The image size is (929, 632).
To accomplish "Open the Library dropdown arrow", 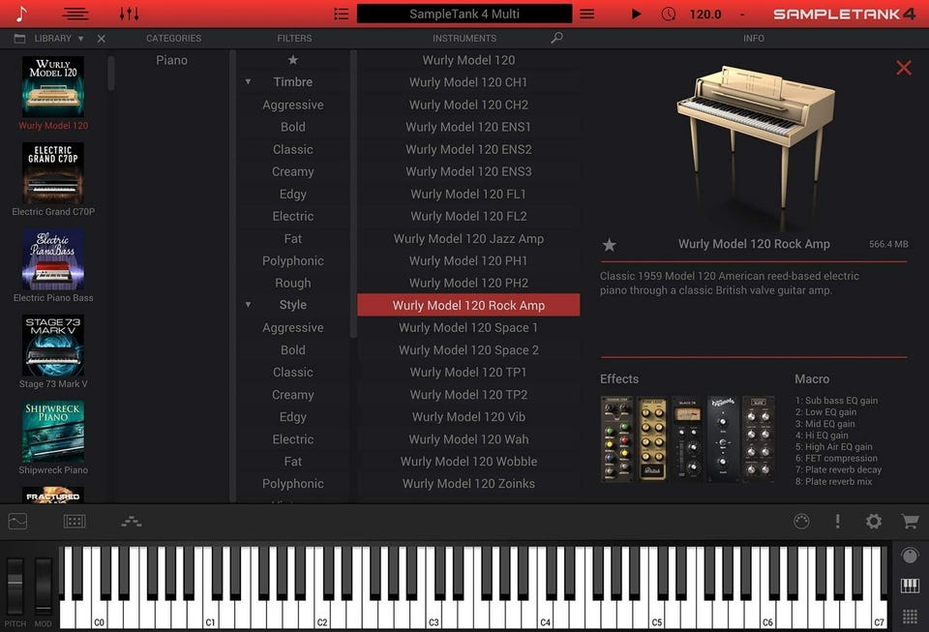I will coord(80,39).
